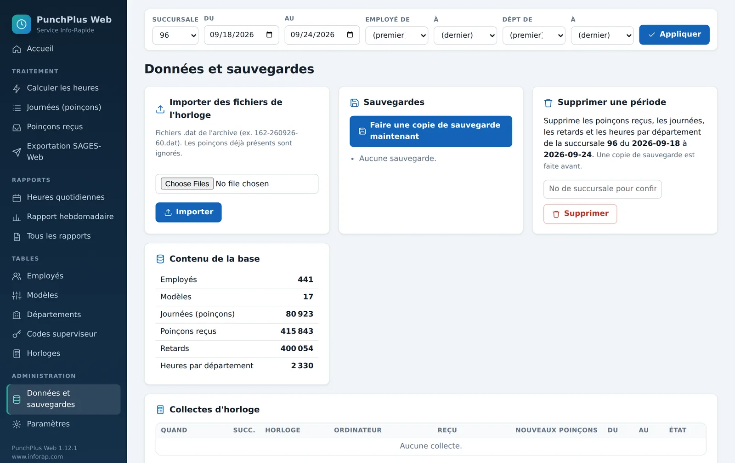Click the gear icon beside Paramètres
735x463 pixels.
coord(17,424)
